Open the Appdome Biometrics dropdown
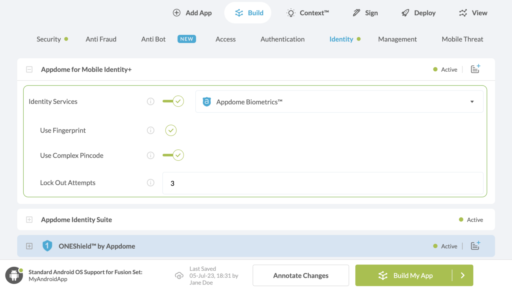This screenshot has height=288, width=512. click(x=339, y=102)
